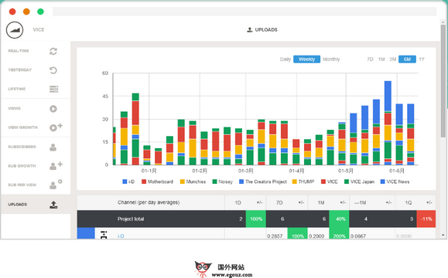The height and width of the screenshot is (278, 448).
Task: Select the Weekly chart interval
Action: 306,59
